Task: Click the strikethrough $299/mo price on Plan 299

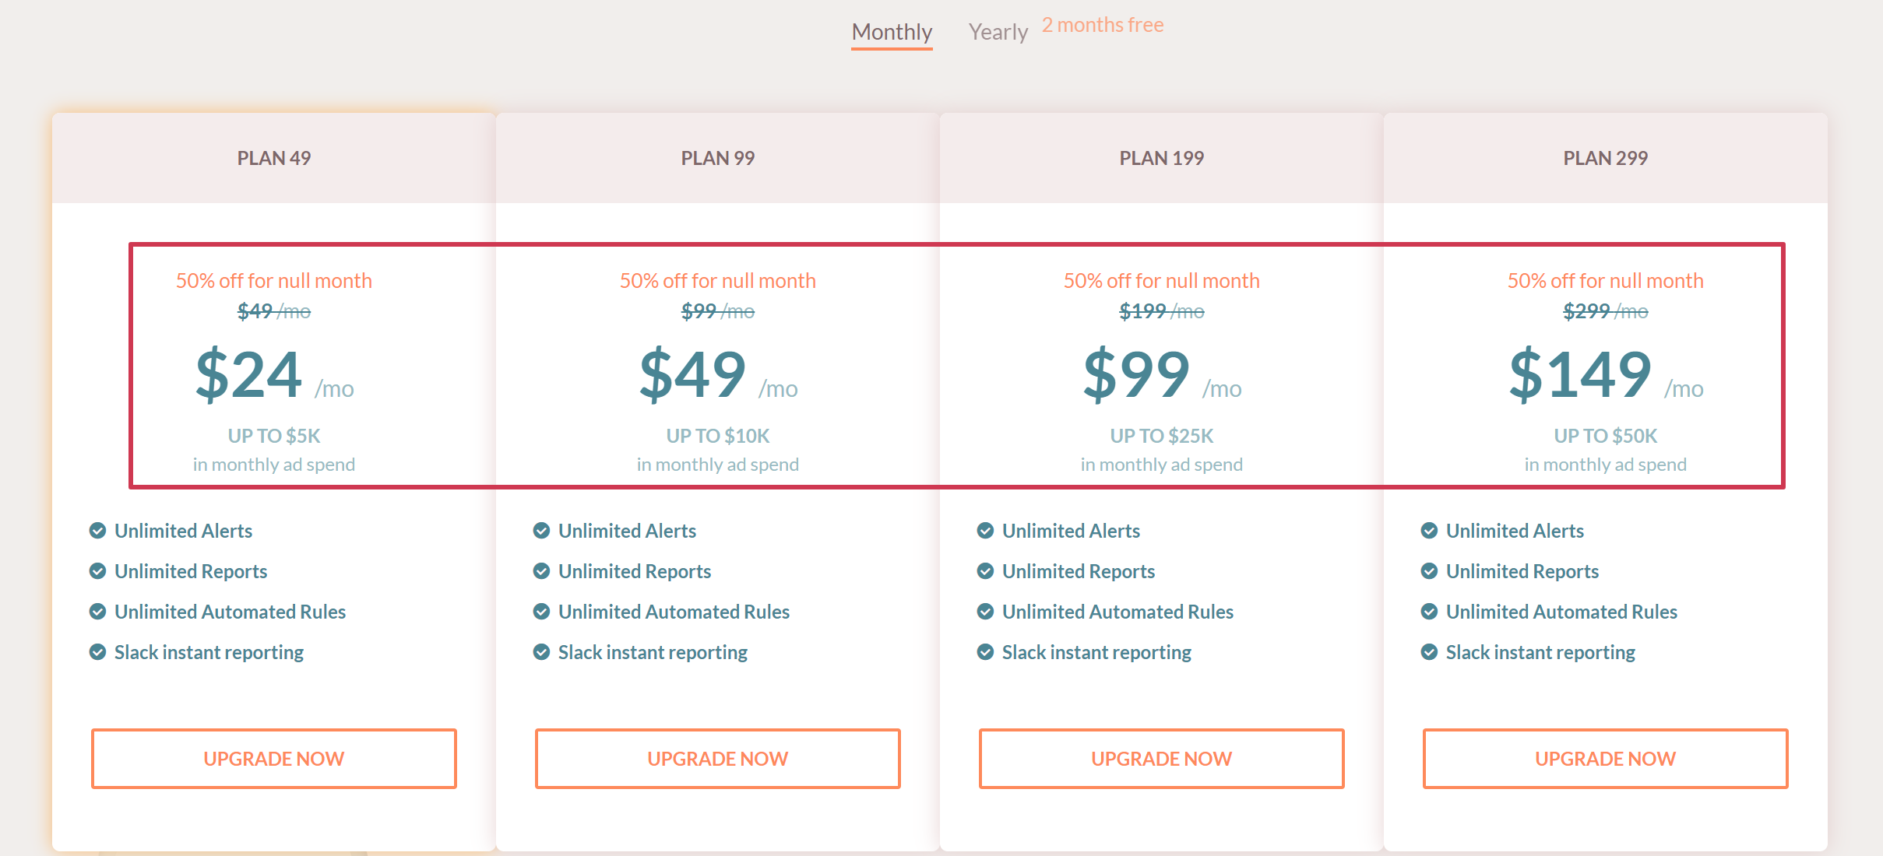Action: [1605, 310]
